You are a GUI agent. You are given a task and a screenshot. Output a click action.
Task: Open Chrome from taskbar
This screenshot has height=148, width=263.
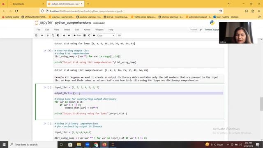pos(96,144)
